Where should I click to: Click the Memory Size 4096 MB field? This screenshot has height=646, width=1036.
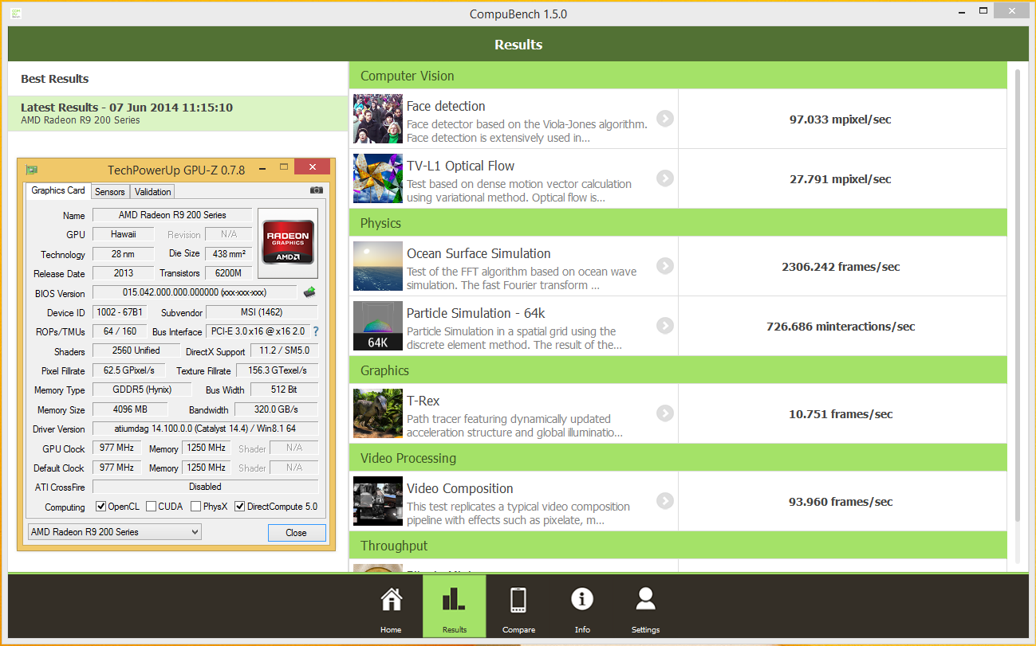131,409
